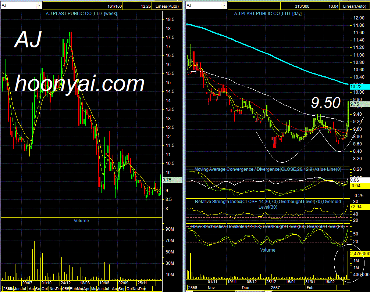The height and width of the screenshot is (292, 370).
Task: Click the 10/06 date marker on weekly axis
Action: pos(104,283)
